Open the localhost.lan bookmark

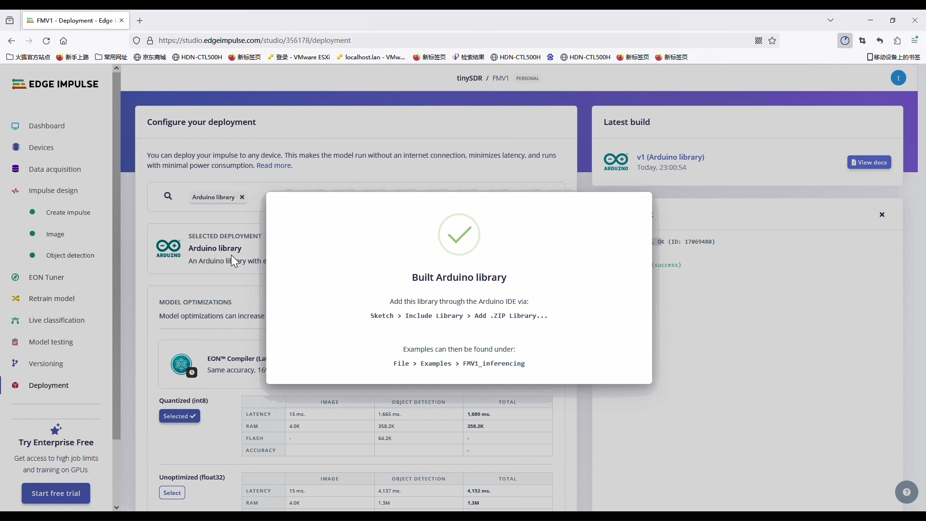click(371, 57)
